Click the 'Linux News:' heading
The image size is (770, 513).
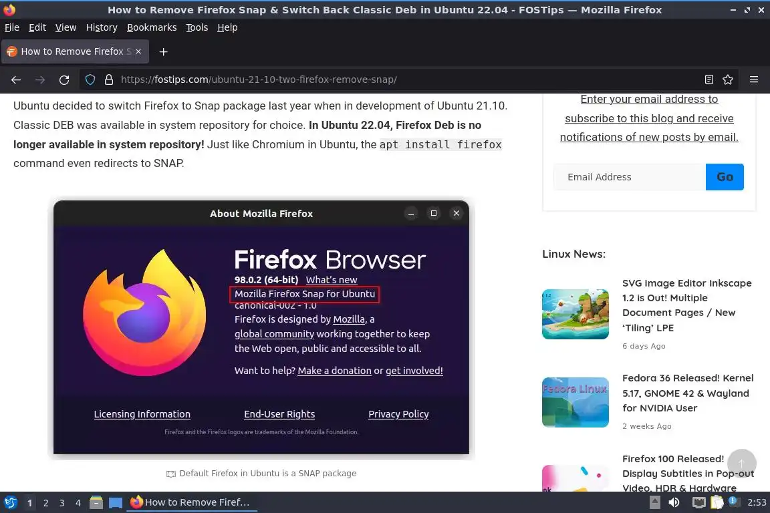573,254
